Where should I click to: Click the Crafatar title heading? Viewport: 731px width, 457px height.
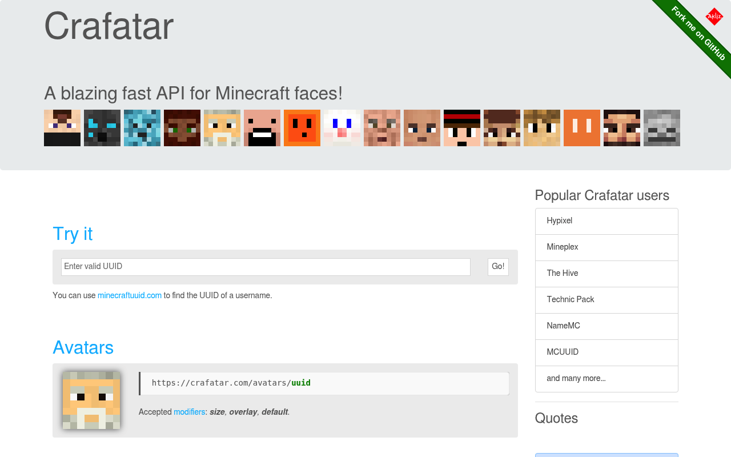[109, 26]
